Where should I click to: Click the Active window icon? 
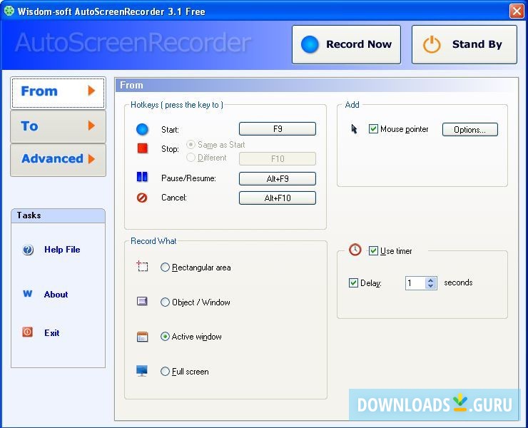coord(142,337)
